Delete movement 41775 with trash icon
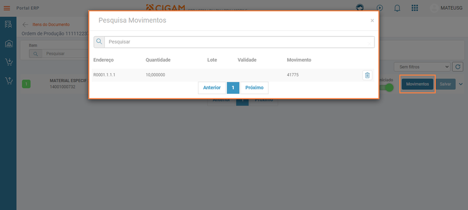 [367, 75]
